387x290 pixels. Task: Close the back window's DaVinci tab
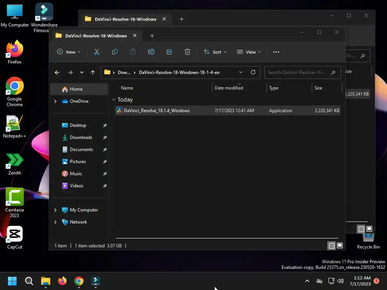pos(164,19)
